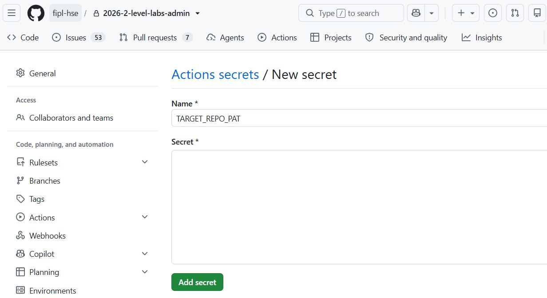
Task: Click the Actions secrets breadcrumb link
Action: (x=215, y=74)
